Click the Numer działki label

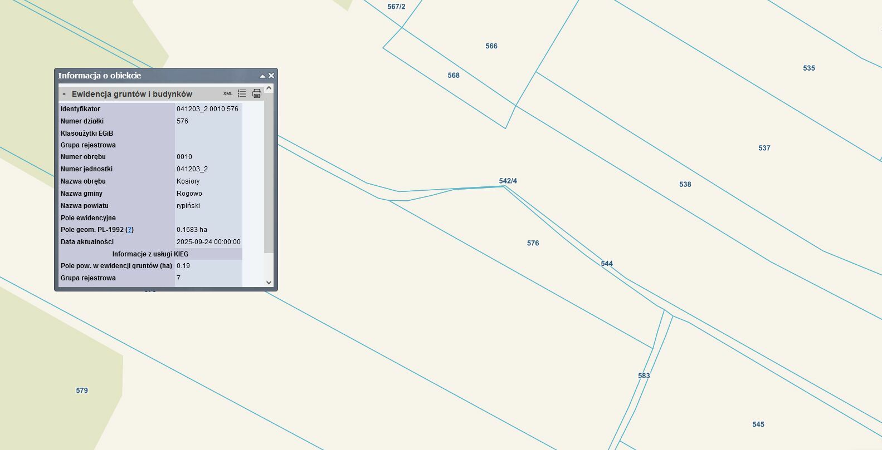(82, 121)
